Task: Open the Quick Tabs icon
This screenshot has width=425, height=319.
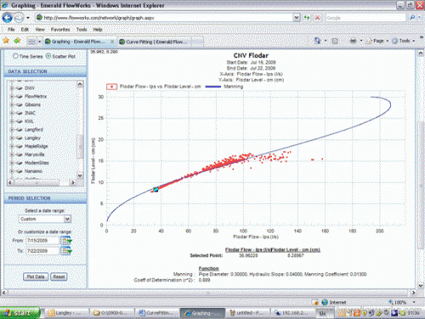Action: [x=31, y=42]
